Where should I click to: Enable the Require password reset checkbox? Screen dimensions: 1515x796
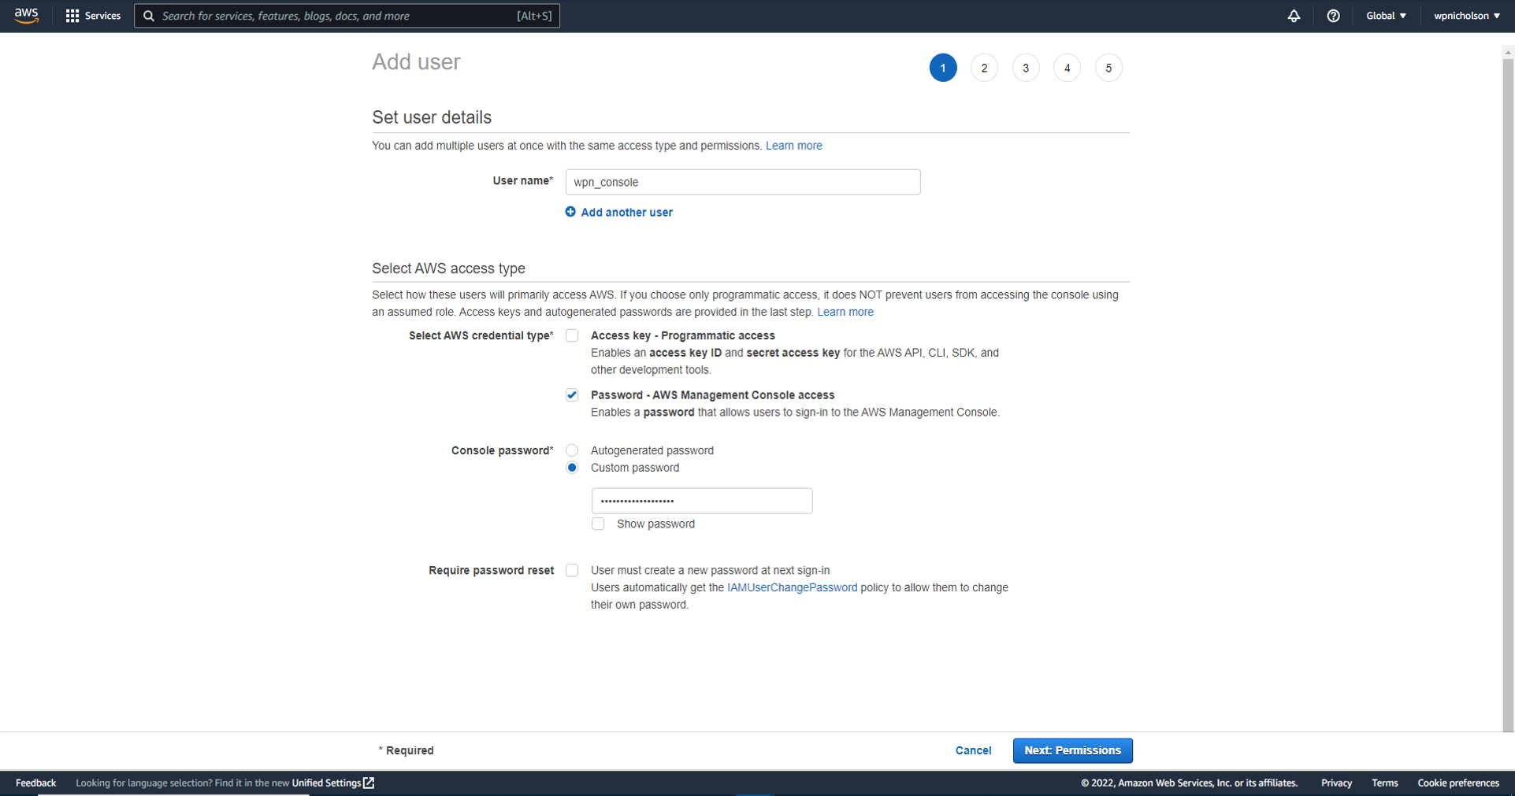click(572, 569)
